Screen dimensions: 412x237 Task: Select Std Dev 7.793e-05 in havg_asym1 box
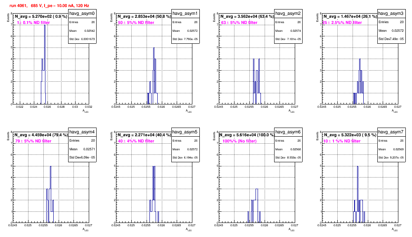point(185,39)
